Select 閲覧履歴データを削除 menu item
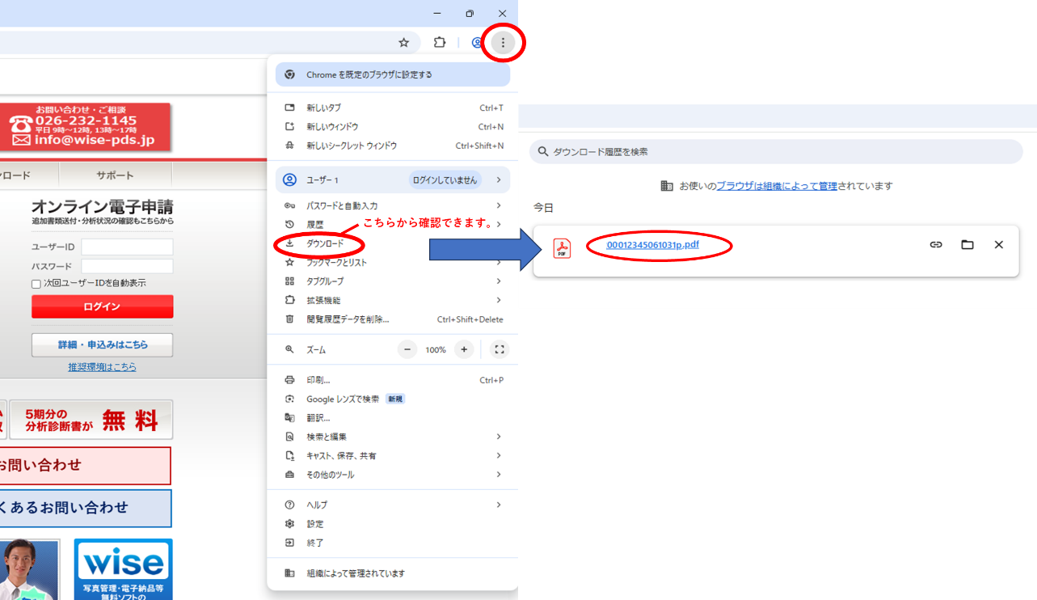Image resolution: width=1037 pixels, height=600 pixels. [x=393, y=319]
